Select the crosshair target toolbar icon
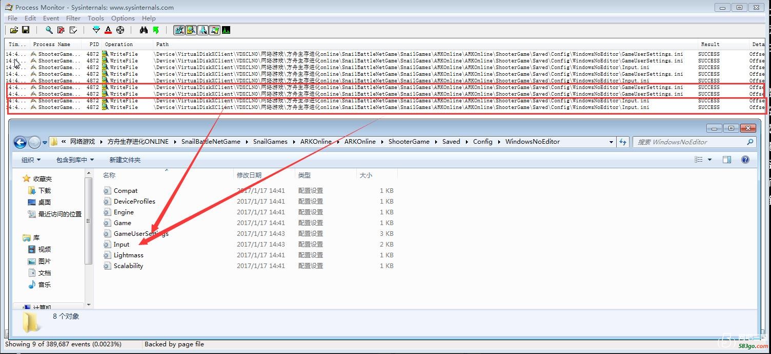 120,30
